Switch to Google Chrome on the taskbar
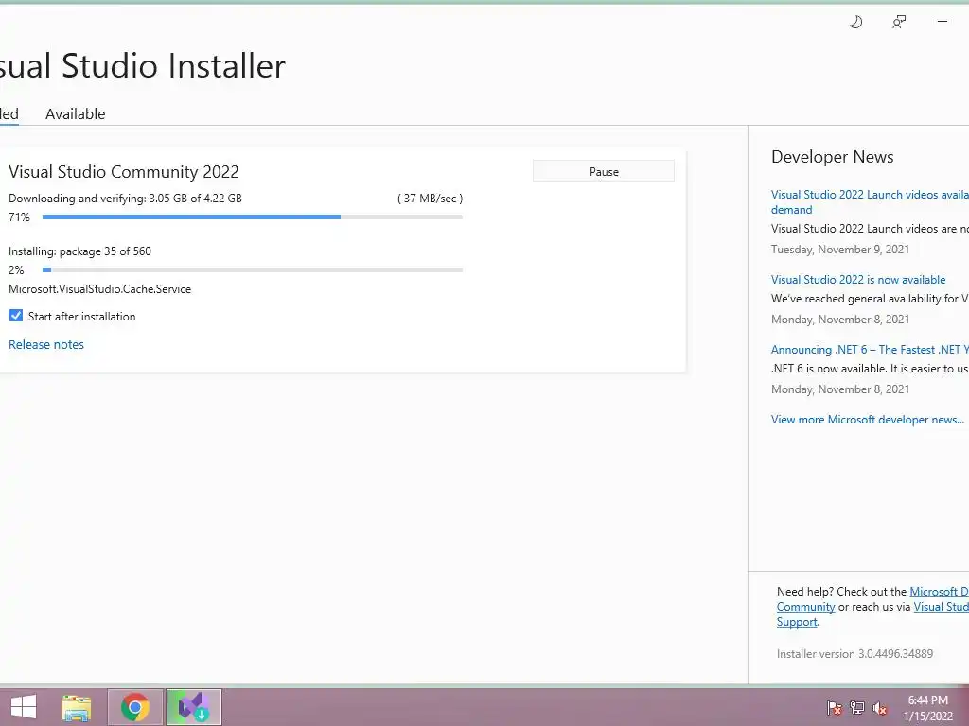The width and height of the screenshot is (969, 726). (134, 707)
